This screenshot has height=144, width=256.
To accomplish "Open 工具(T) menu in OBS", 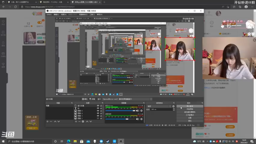I will pyautogui.click(x=92, y=14).
